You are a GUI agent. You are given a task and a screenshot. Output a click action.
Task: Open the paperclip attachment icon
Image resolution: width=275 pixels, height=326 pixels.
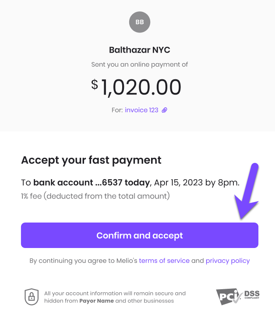tap(165, 110)
